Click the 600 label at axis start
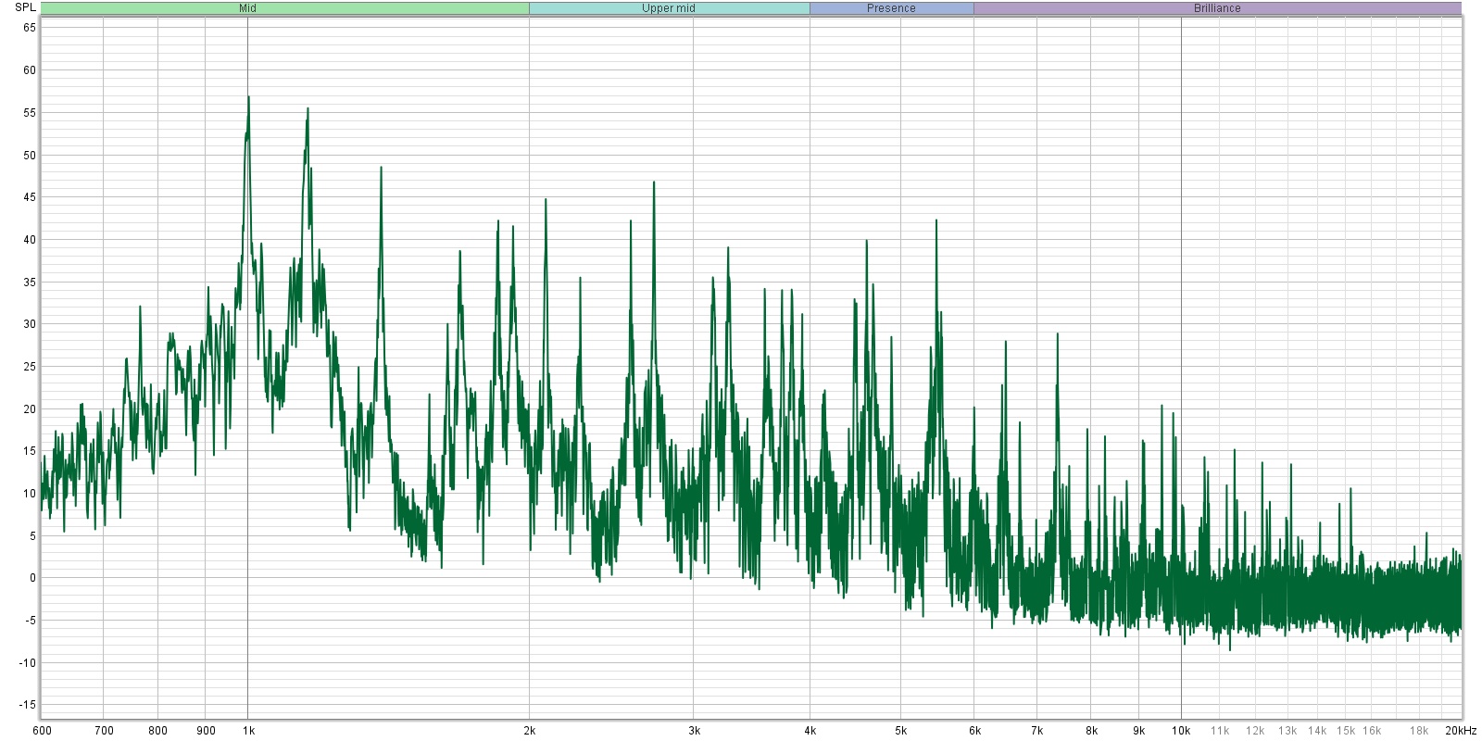 pos(42,731)
